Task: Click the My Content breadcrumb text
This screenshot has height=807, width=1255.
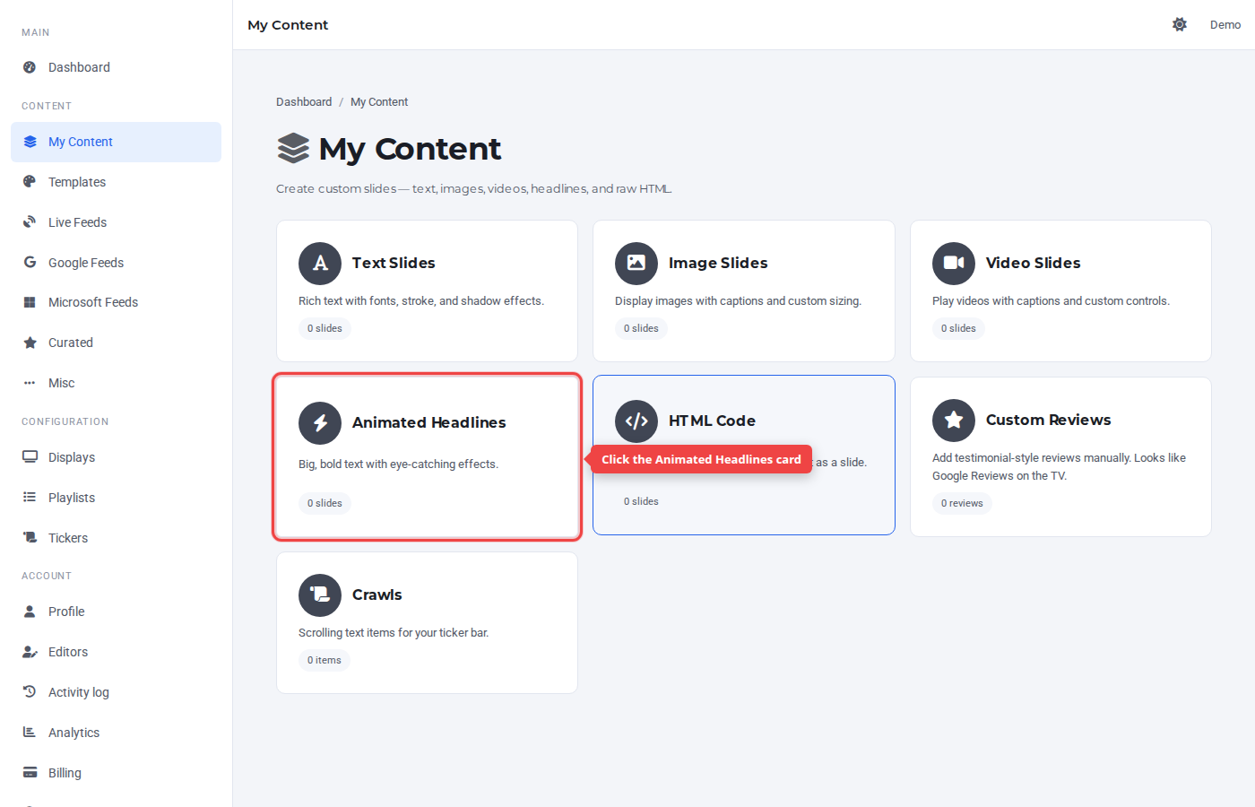Action: pos(379,102)
